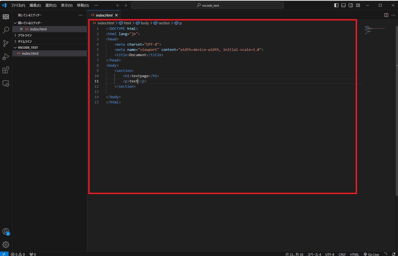Image resolution: width=398 pixels, height=256 pixels.
Task: Click line number 13 in gutter
Action: pos(97,92)
